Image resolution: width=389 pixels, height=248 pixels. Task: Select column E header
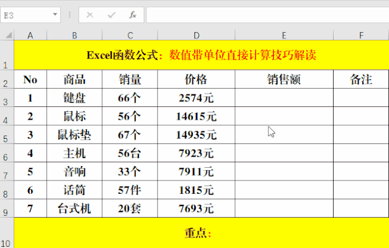(x=284, y=35)
